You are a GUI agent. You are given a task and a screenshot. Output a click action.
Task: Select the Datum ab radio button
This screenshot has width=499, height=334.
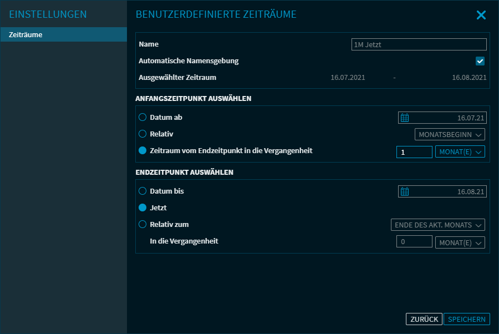click(142, 118)
